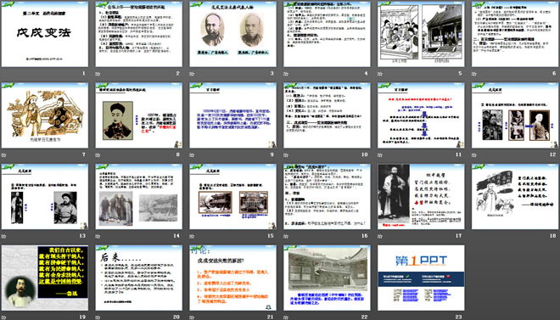560x320 pixels.
Task: Click the animation star icon under slide 9
Action: pyautogui.click(x=192, y=155)
